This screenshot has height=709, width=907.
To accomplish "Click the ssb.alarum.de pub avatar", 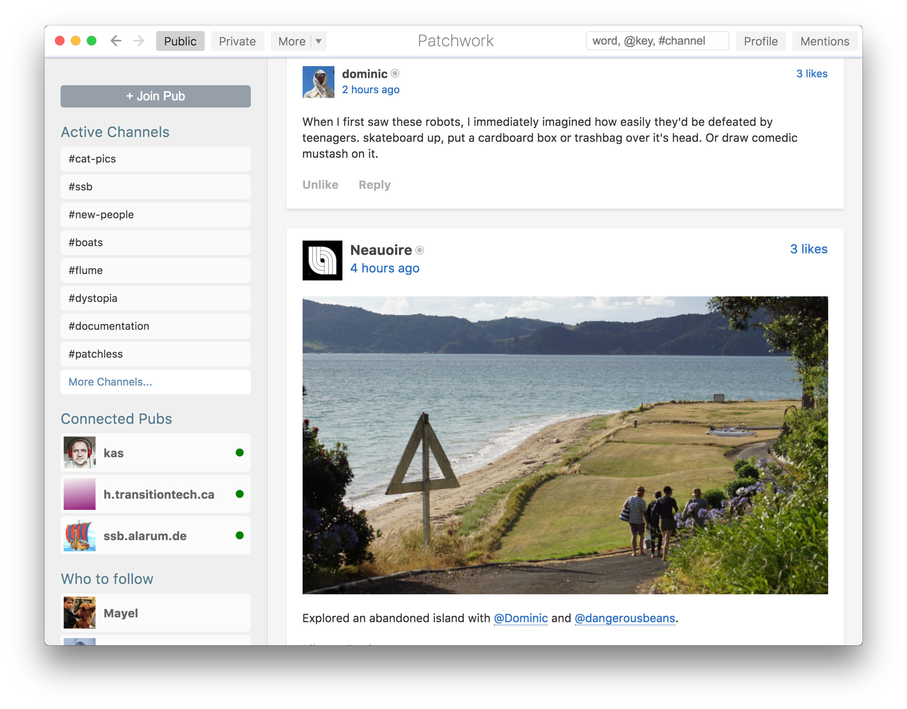I will pos(80,535).
